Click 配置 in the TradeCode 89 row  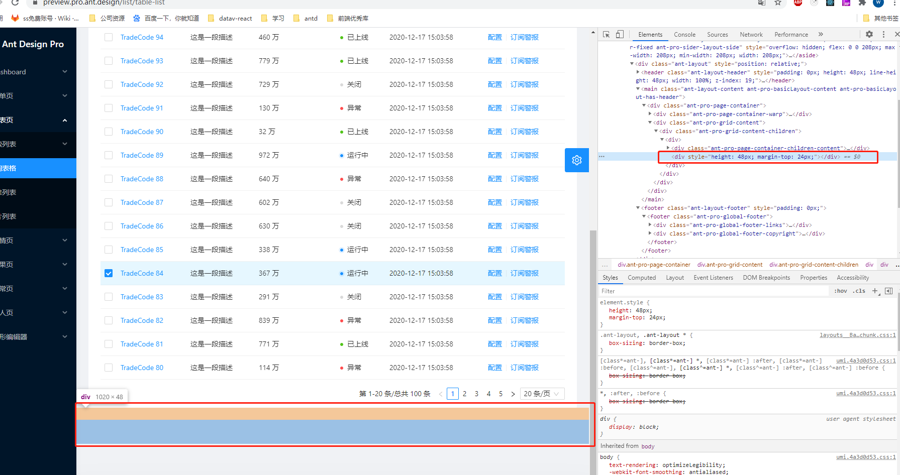pos(495,155)
